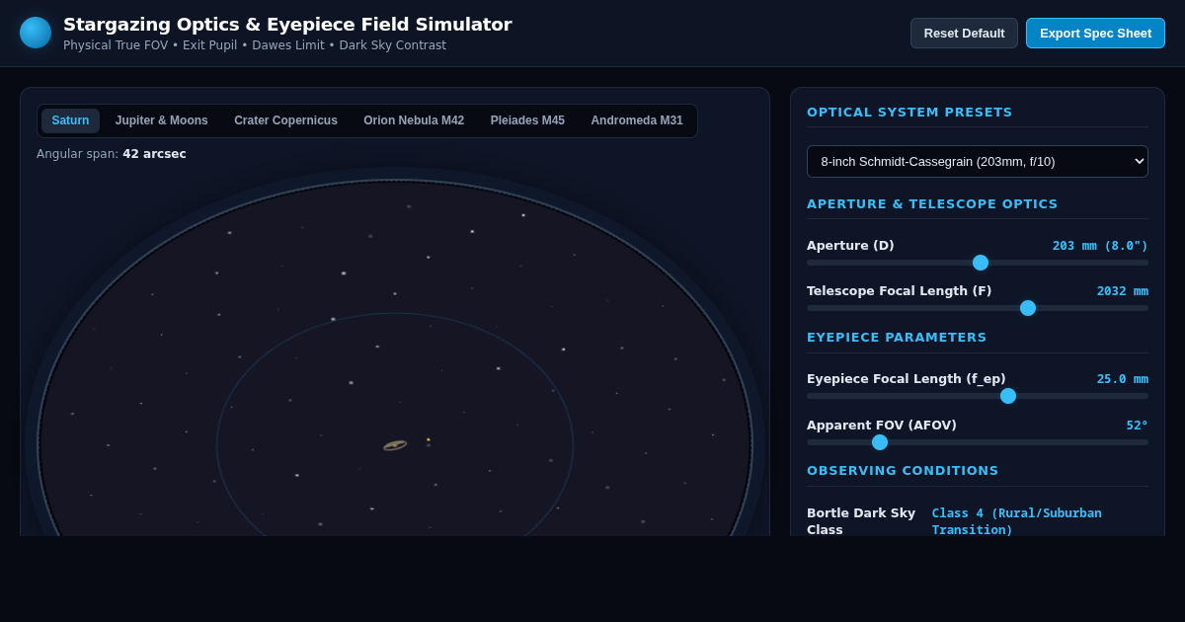Viewport: 1185px width, 622px height.
Task: Click the blue globe app logo
Action: pos(36,33)
